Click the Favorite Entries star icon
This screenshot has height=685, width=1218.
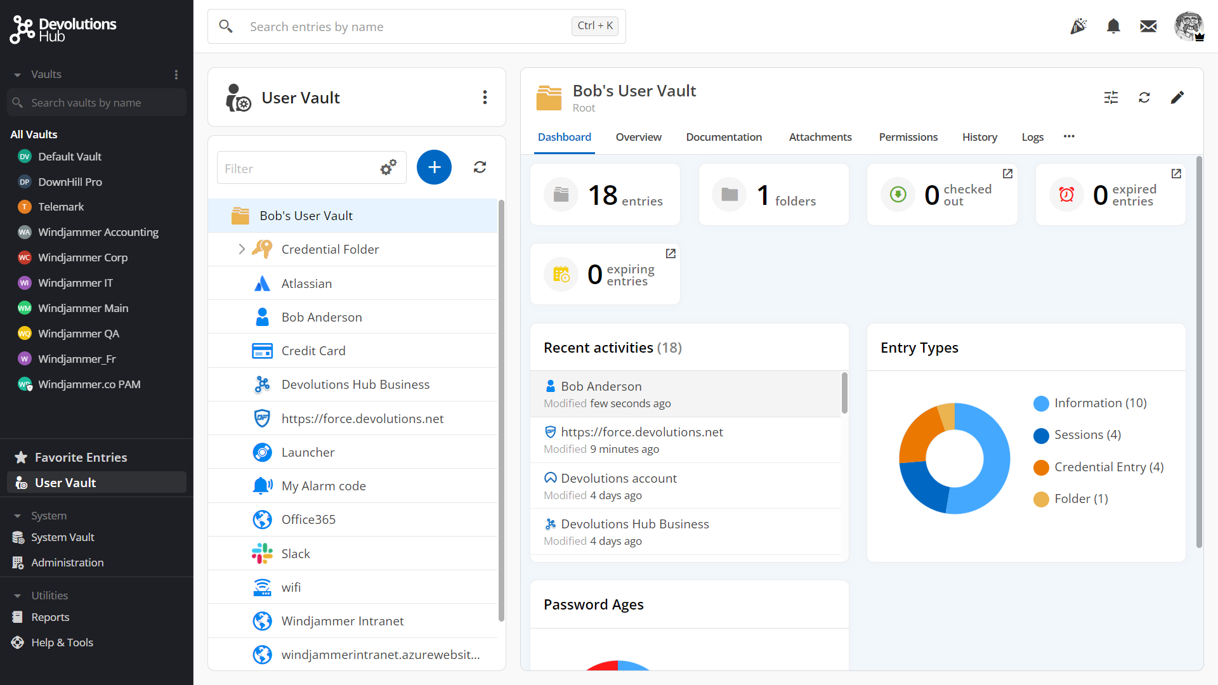(20, 457)
